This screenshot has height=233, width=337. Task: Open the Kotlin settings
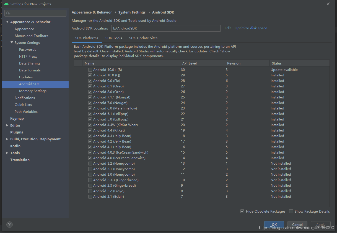15,146
